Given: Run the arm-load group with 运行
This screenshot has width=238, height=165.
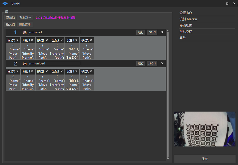Looking at the screenshot, I should point(141,32).
